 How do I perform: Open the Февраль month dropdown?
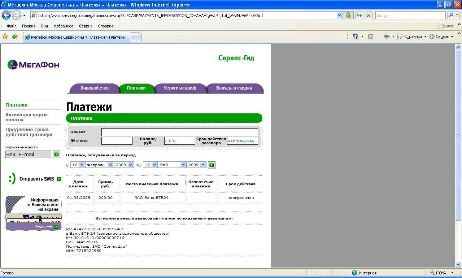click(x=100, y=165)
